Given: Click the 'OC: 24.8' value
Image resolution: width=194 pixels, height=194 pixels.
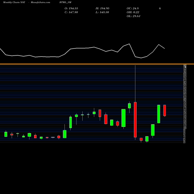Looking at the screenshot, I should pos(133,9).
